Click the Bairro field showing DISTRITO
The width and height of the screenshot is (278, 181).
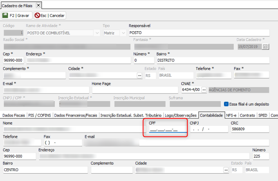213,60
